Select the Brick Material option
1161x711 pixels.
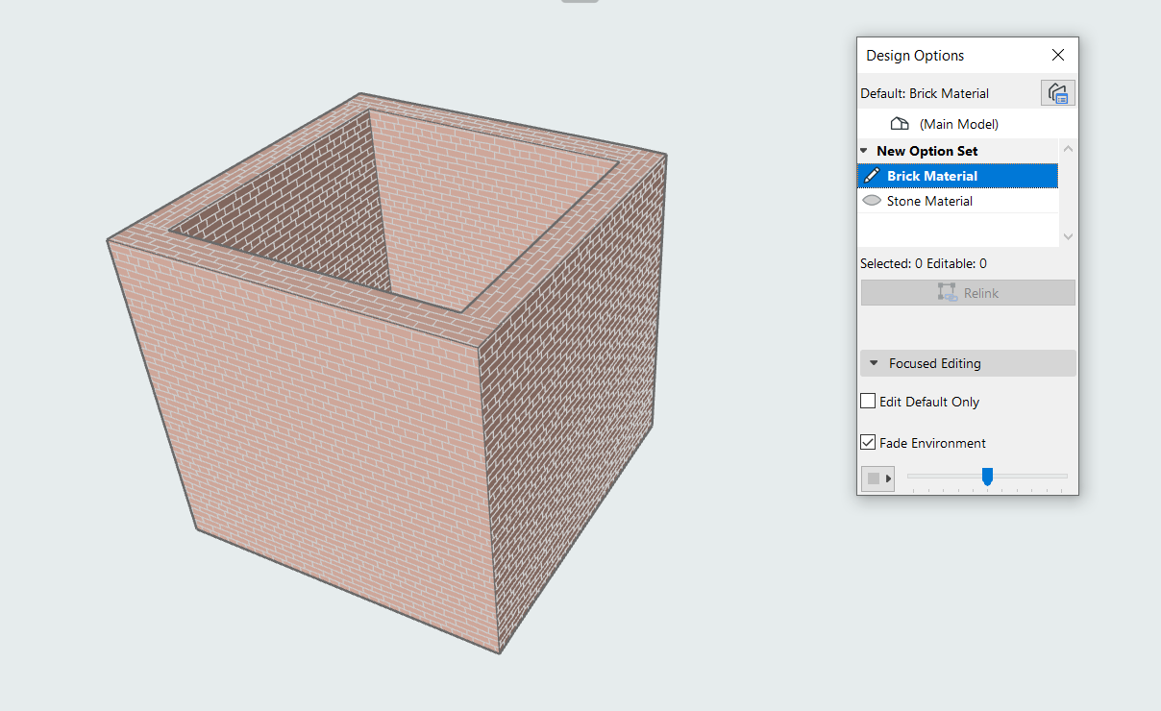957,176
